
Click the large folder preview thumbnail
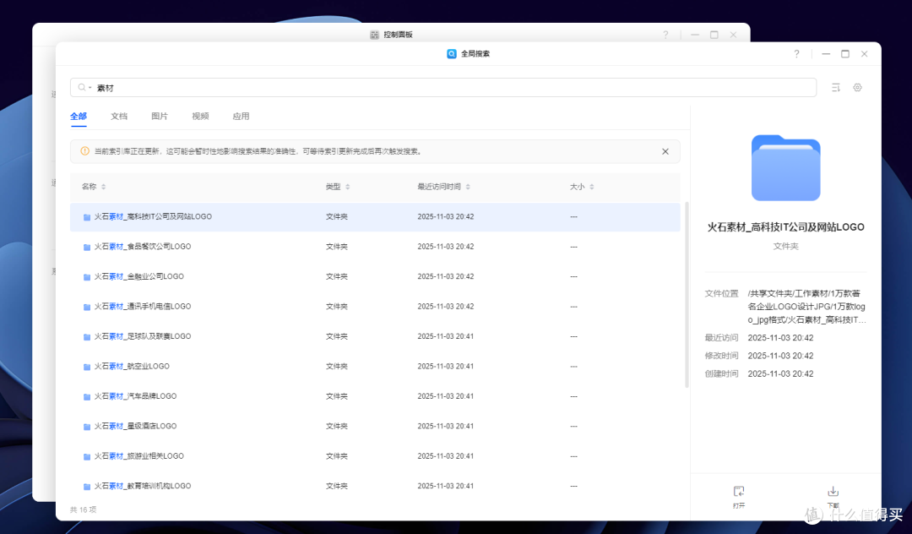[786, 167]
